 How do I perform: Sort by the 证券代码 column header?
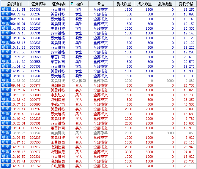click(38, 4)
